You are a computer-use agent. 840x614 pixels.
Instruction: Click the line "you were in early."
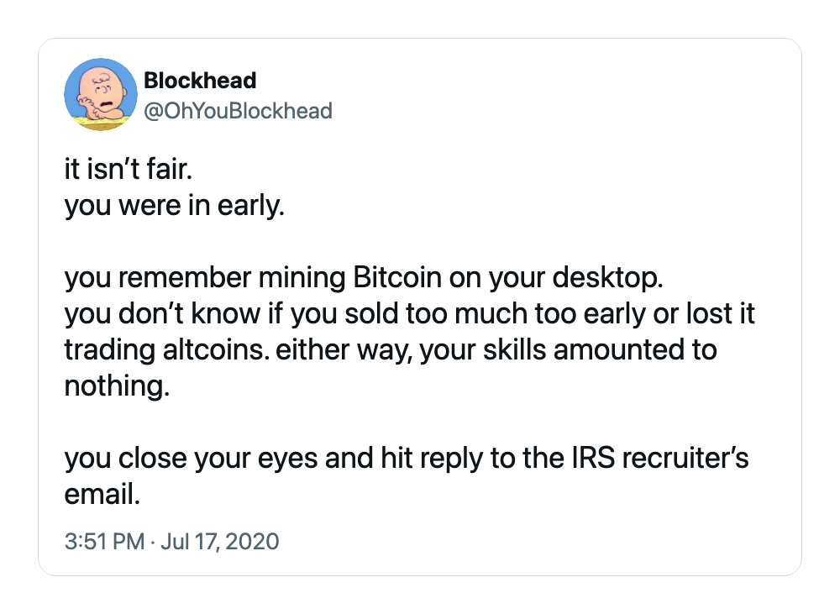pyautogui.click(x=174, y=206)
